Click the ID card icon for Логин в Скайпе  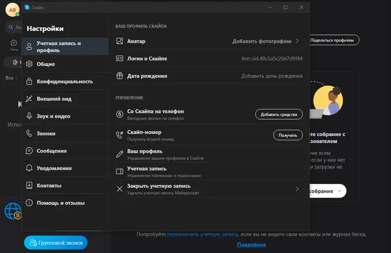120,58
